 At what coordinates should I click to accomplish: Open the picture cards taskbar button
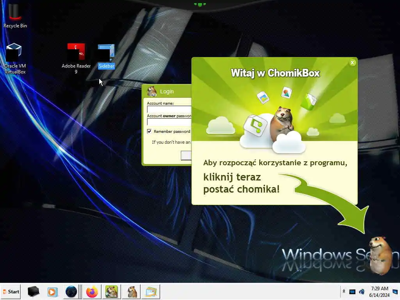coord(151,291)
